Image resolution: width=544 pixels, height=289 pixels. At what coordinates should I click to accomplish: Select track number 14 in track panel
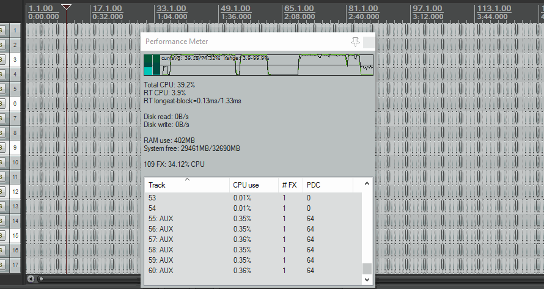[15, 221]
